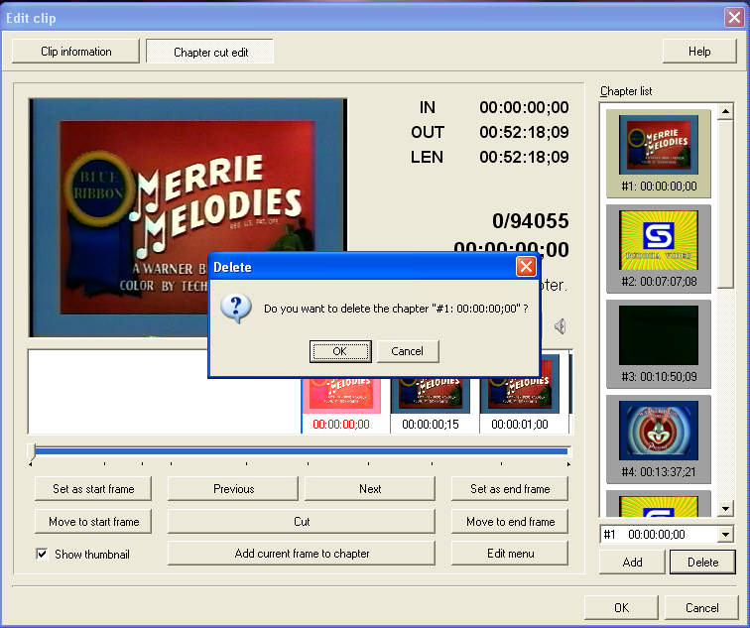Viewport: 750px width, 628px height.
Task: Click the chapter list scrollbar thumb
Action: [725, 203]
